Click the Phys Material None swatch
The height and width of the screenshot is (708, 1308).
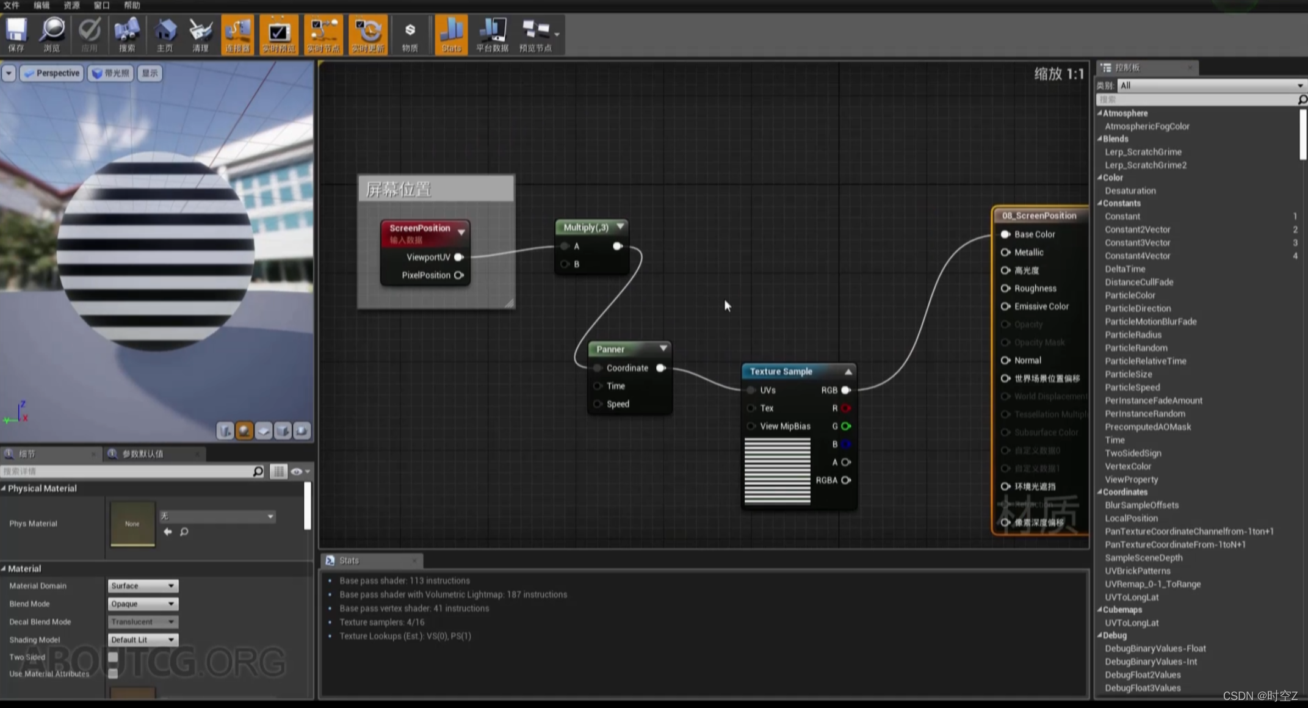click(x=132, y=524)
